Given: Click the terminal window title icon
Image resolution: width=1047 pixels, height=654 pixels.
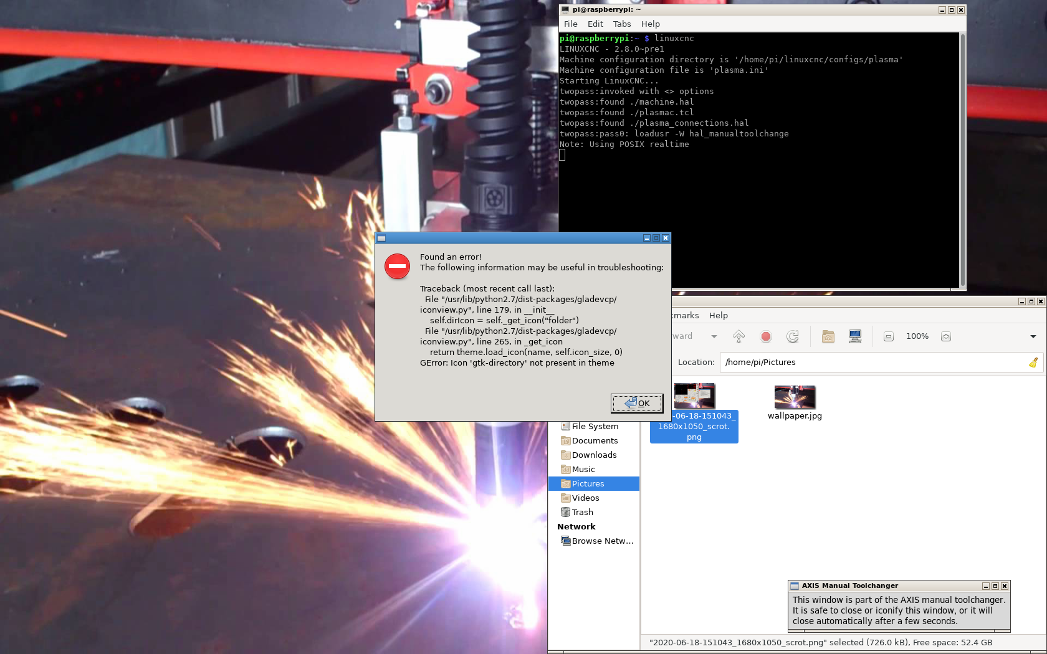Looking at the screenshot, I should click(x=565, y=10).
